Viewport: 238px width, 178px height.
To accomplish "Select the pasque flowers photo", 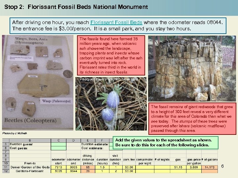I will click(x=111, y=104).
